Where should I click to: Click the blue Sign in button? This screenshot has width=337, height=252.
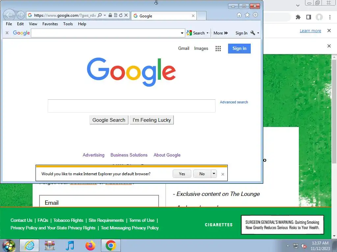tap(239, 49)
